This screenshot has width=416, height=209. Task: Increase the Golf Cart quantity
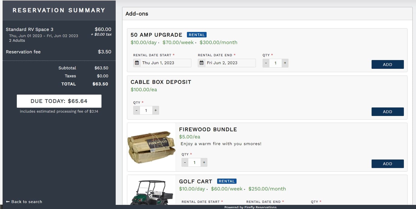click(x=334, y=208)
